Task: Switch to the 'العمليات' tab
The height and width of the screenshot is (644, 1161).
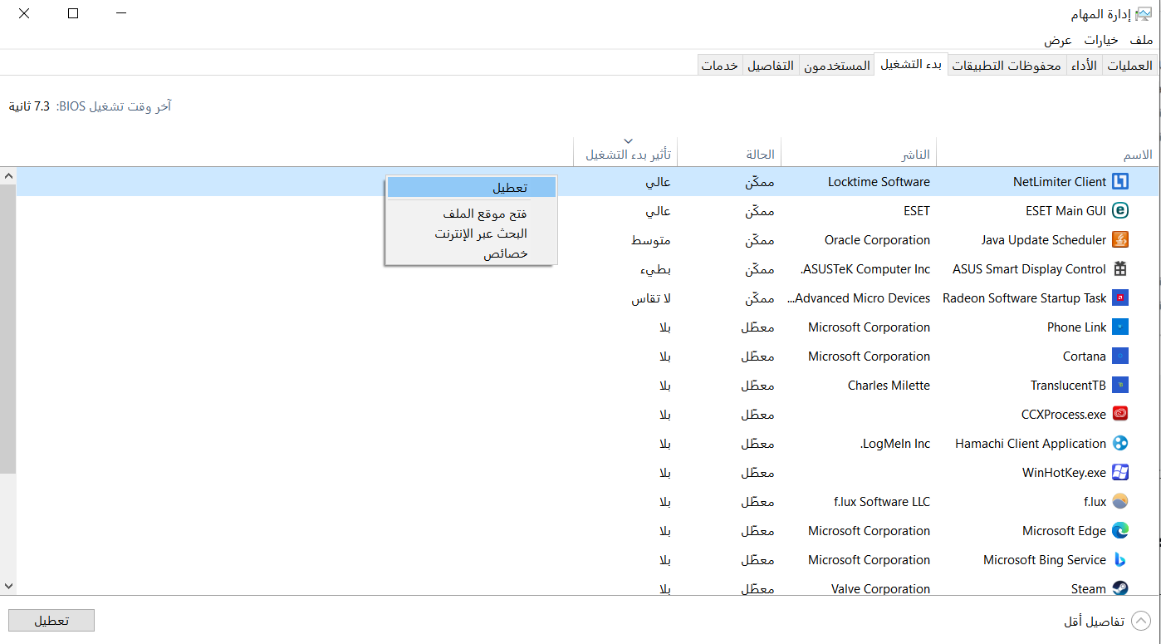Action: [1130, 66]
